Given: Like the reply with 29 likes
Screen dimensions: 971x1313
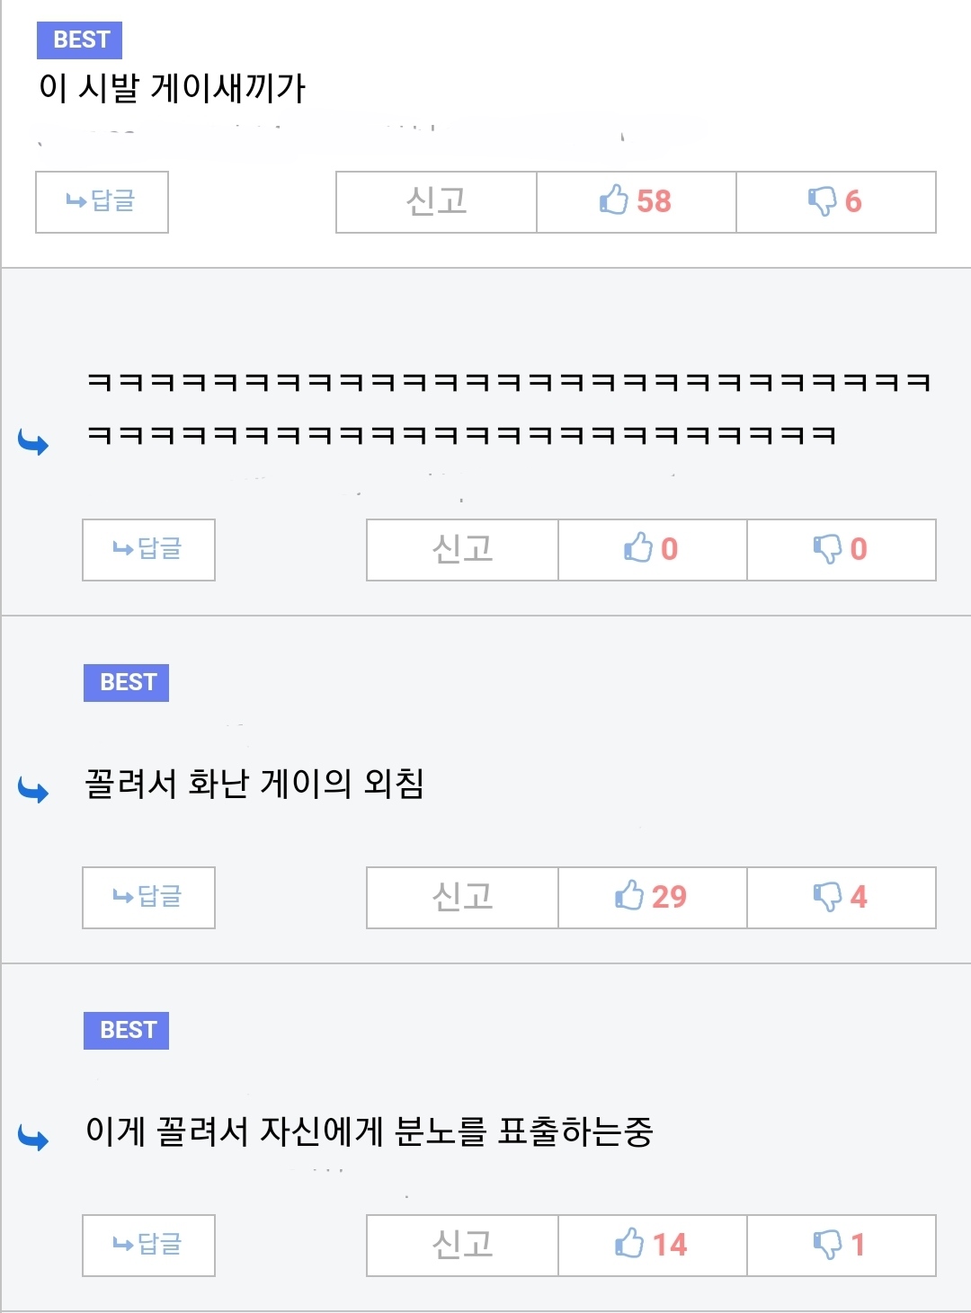Looking at the screenshot, I should point(652,897).
